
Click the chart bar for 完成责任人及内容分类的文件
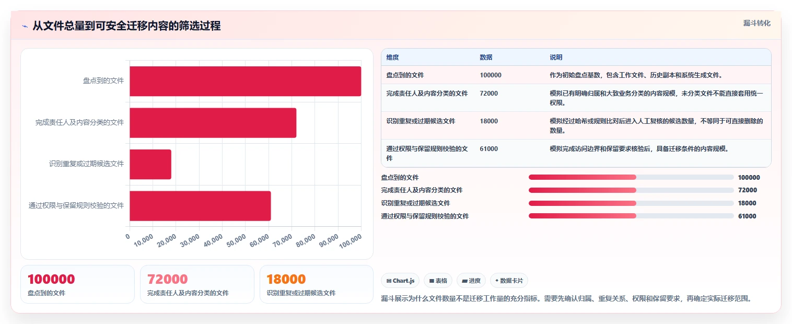[213, 123]
